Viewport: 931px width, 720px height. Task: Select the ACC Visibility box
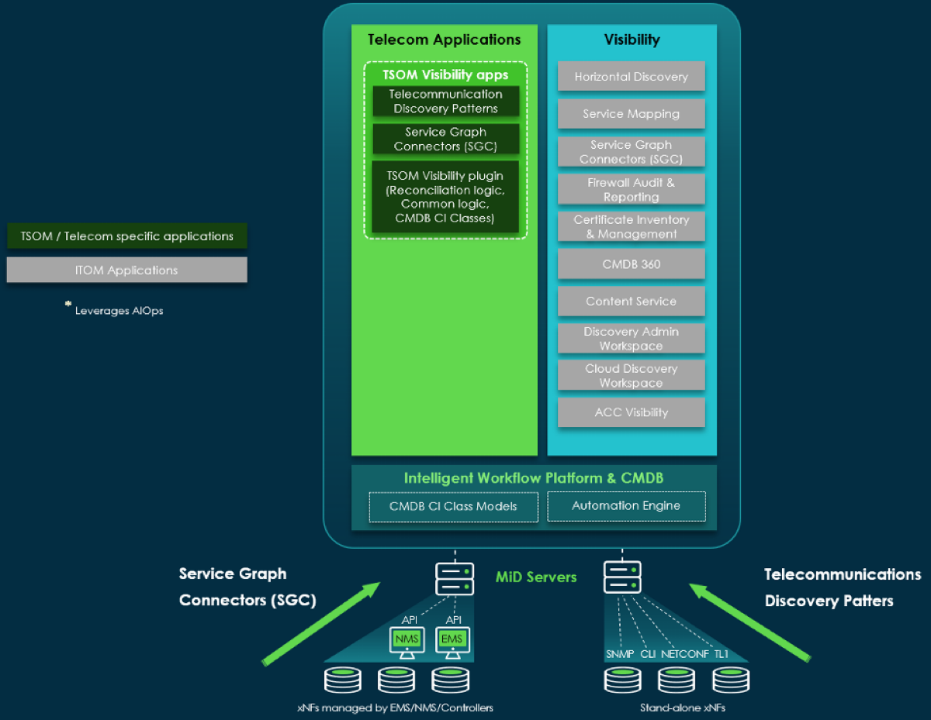[x=632, y=413]
